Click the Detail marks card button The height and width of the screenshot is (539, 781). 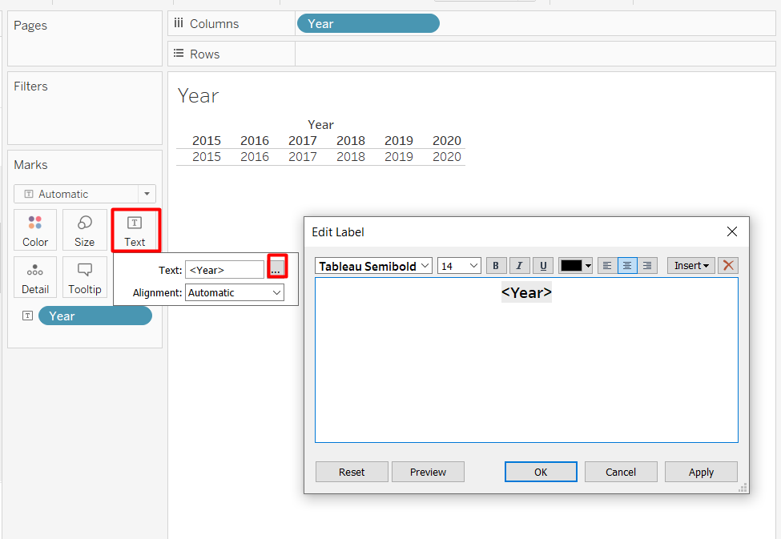pos(35,277)
